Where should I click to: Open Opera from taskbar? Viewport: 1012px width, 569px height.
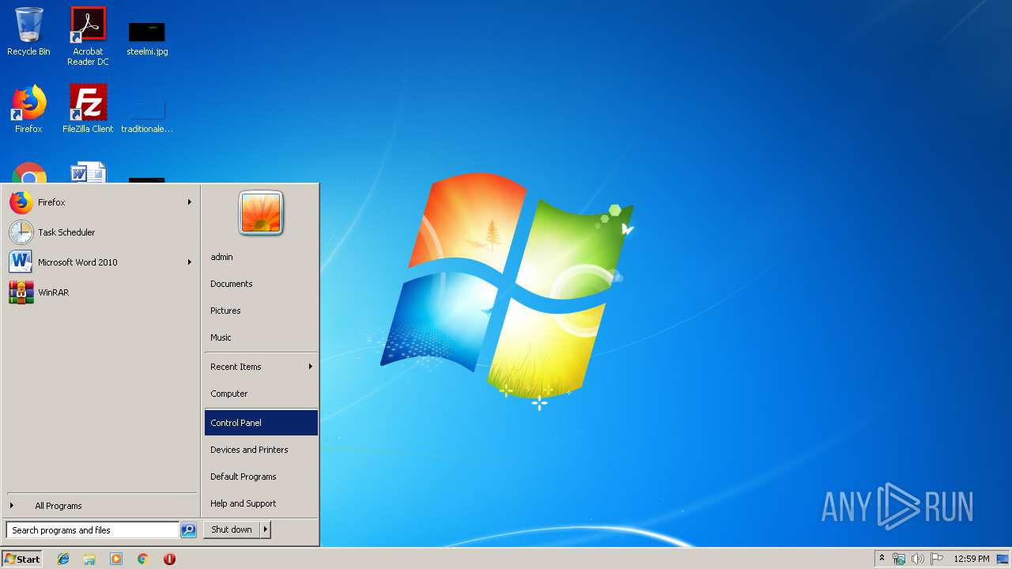169,559
